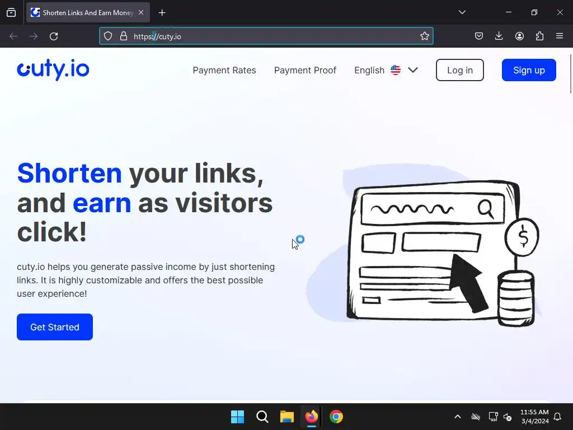
Task: Go back to the previous page
Action: coord(13,36)
